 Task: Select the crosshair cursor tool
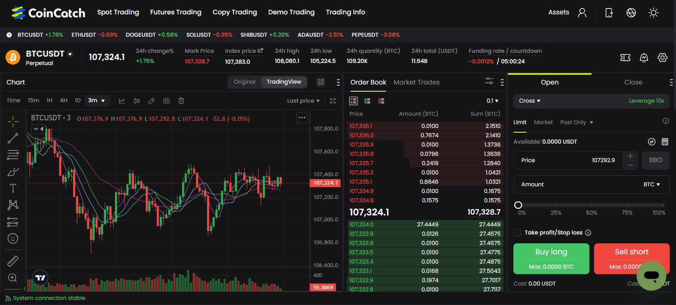[13, 121]
